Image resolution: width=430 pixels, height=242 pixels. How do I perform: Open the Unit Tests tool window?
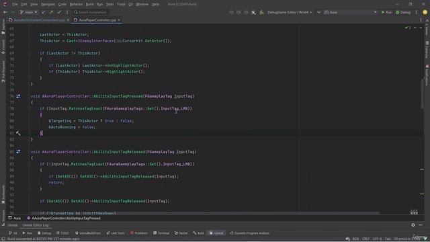tap(116, 233)
